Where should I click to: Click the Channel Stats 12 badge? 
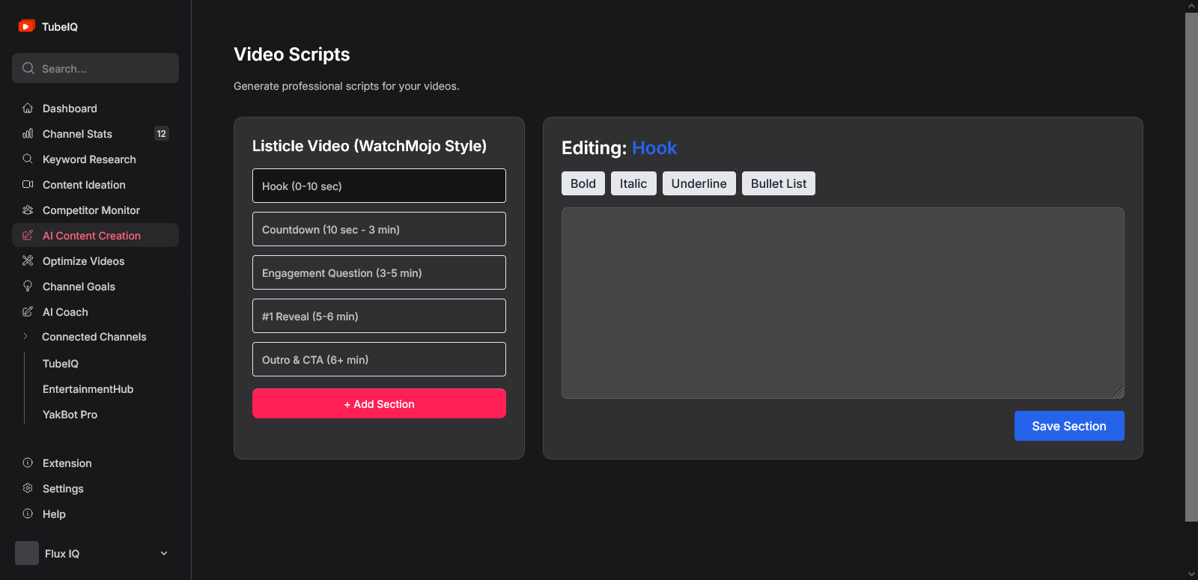pyautogui.click(x=161, y=134)
